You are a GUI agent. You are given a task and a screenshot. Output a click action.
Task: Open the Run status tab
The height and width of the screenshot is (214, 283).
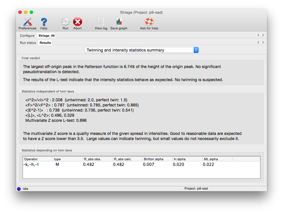tap(28, 43)
